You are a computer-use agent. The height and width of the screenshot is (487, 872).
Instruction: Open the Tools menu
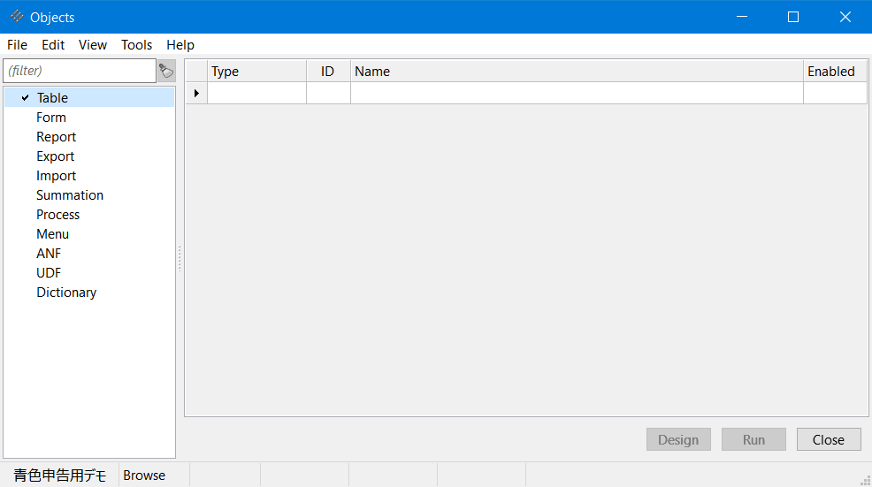[x=136, y=45]
